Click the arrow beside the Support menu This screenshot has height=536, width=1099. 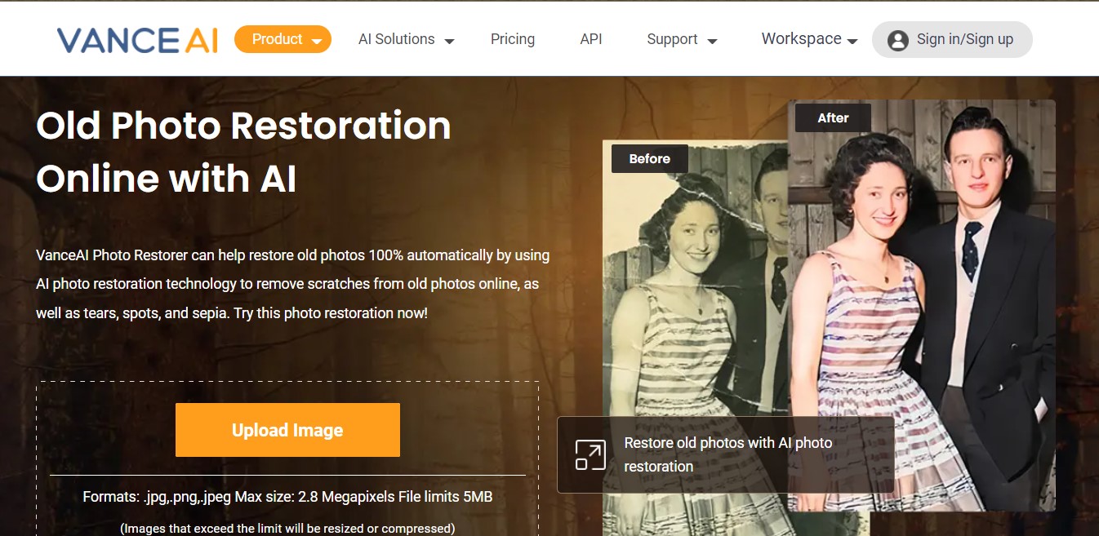coord(711,40)
